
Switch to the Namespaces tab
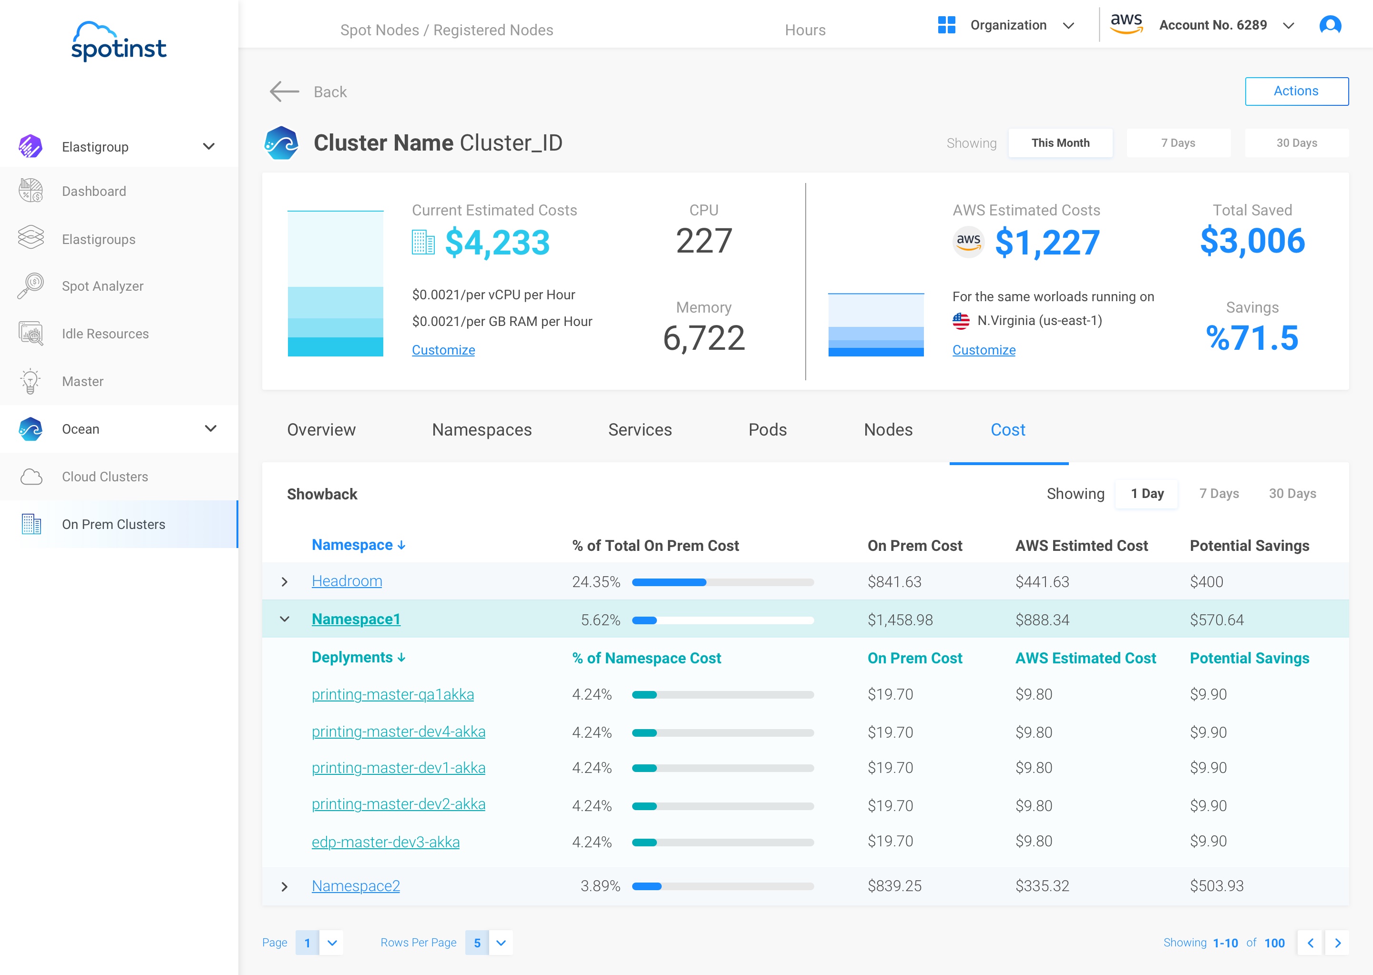(x=482, y=430)
